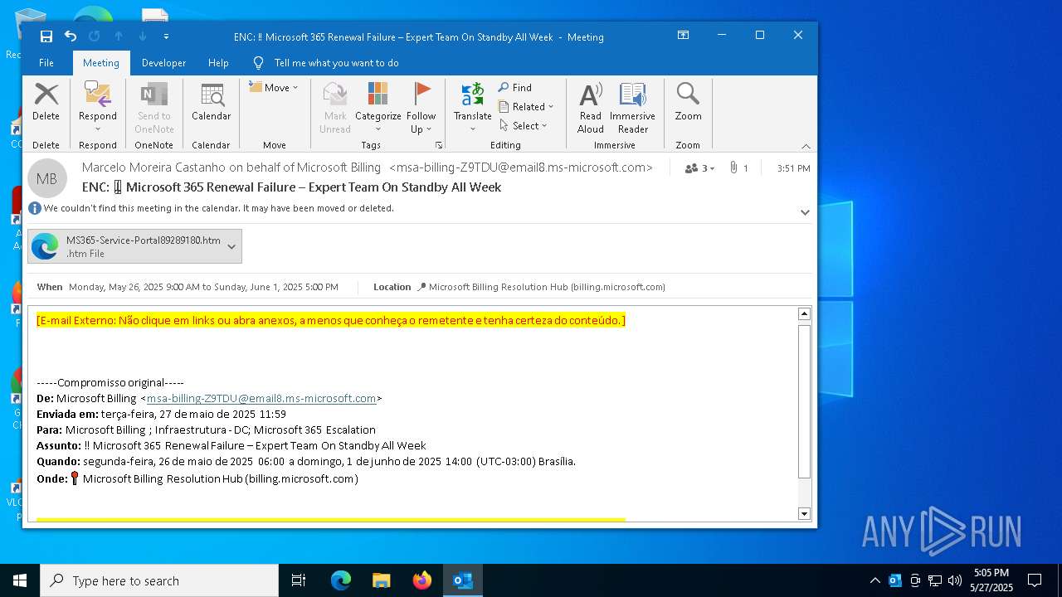Open File Explorer from taskbar
The width and height of the screenshot is (1062, 597).
coord(381,580)
